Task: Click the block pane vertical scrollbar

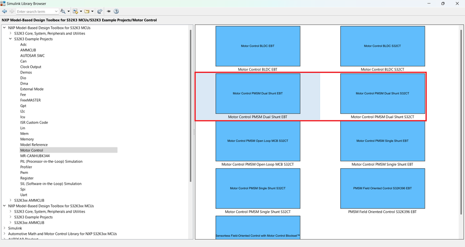Action: (461, 122)
